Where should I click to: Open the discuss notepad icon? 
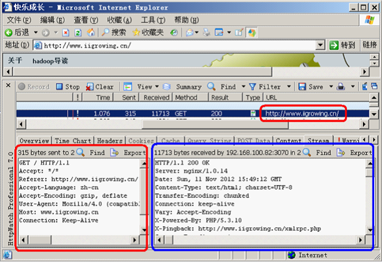coord(239,32)
